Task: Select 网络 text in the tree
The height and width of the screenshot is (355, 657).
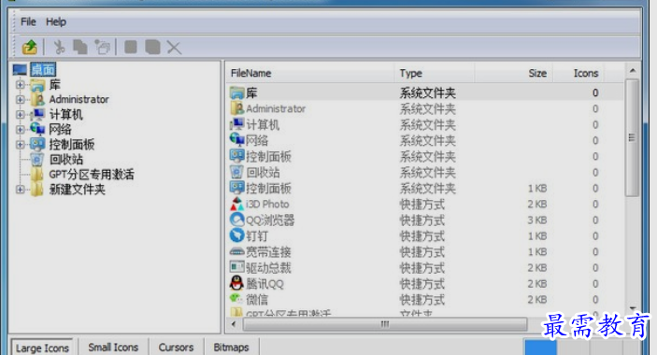Action: [61, 129]
